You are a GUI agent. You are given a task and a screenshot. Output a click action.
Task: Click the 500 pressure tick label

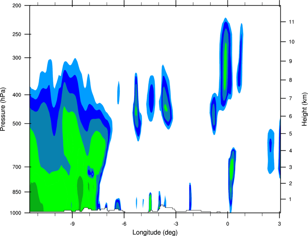(x=17, y=123)
